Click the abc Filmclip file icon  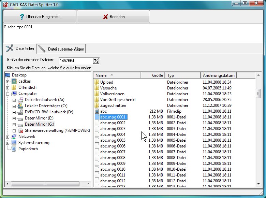coord(97,111)
